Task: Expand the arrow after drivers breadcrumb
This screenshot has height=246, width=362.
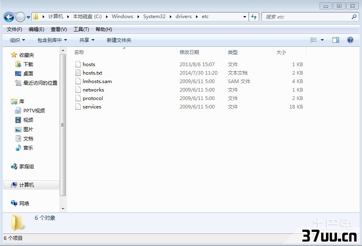Action: click(197, 17)
